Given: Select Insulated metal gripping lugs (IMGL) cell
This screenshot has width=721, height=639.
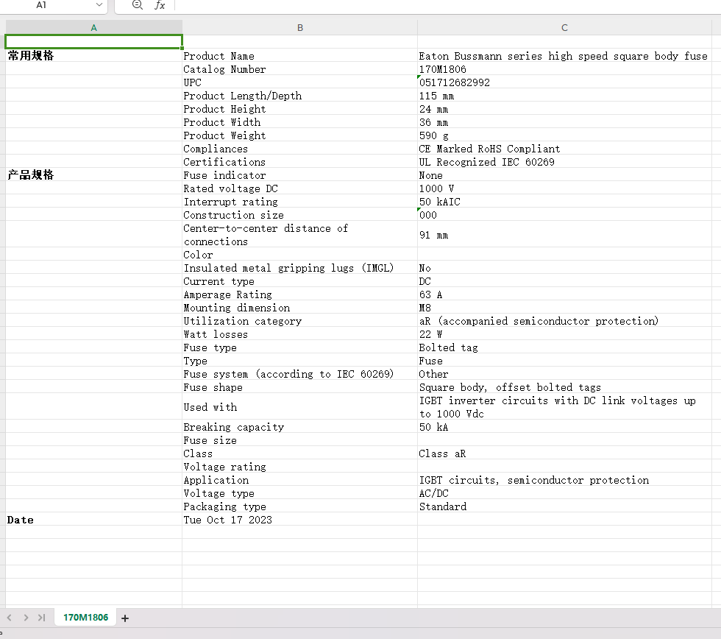Looking at the screenshot, I should 300,268.
